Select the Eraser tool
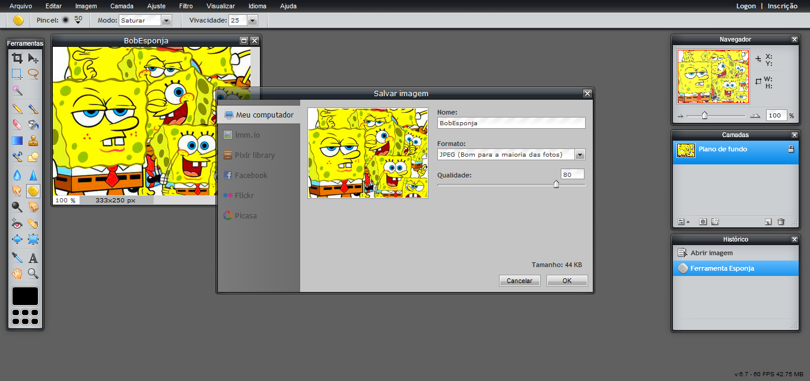The height and width of the screenshot is (381, 810). coord(17,125)
